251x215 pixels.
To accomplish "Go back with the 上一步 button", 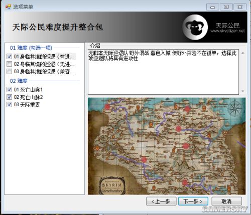I will (161, 201).
